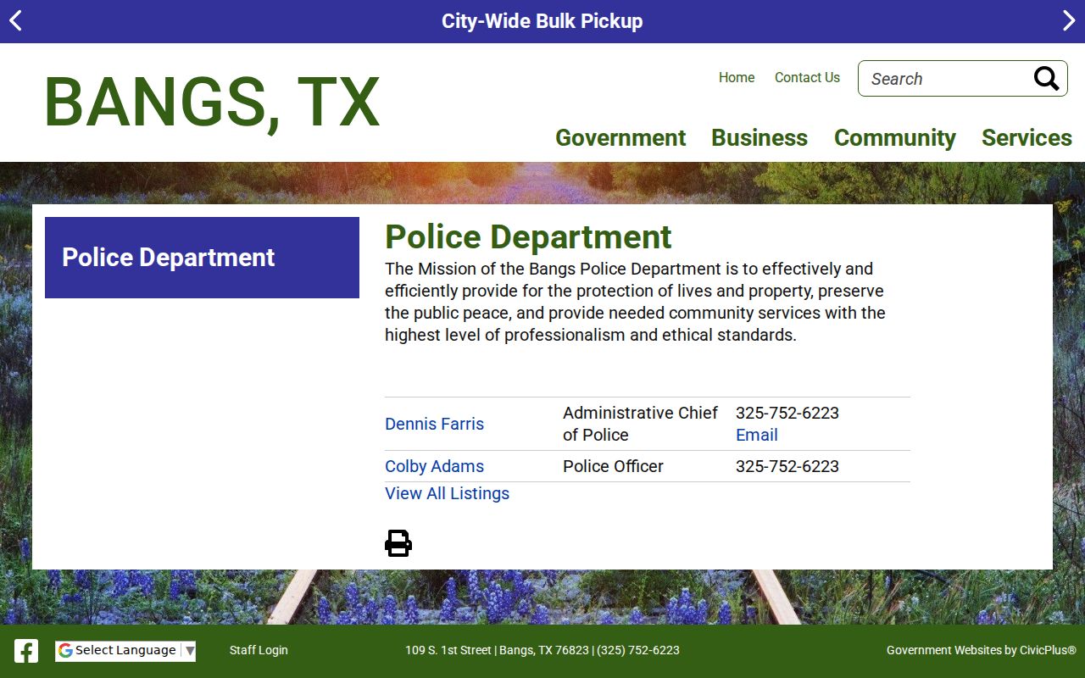Click the Administrative Chief of Police title
The width and height of the screenshot is (1085, 678).
[640, 424]
